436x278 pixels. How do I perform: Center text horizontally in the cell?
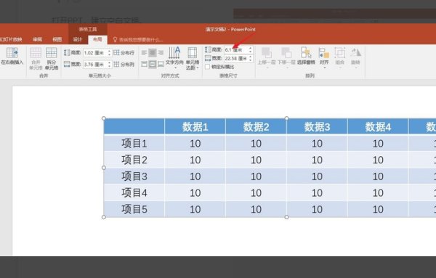tap(153, 52)
